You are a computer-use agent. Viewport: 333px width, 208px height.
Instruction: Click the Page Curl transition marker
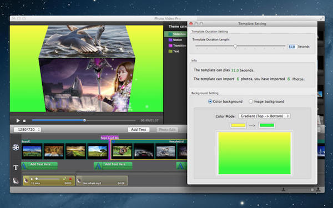(109, 138)
